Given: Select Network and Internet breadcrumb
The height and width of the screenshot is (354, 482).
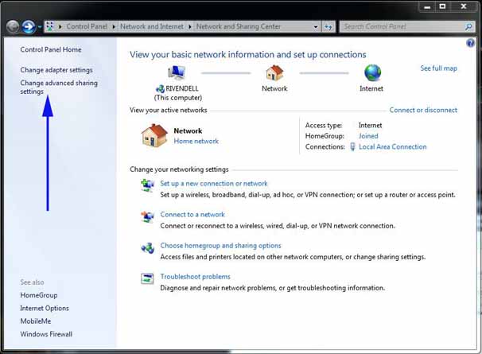Looking at the screenshot, I should click(x=152, y=27).
